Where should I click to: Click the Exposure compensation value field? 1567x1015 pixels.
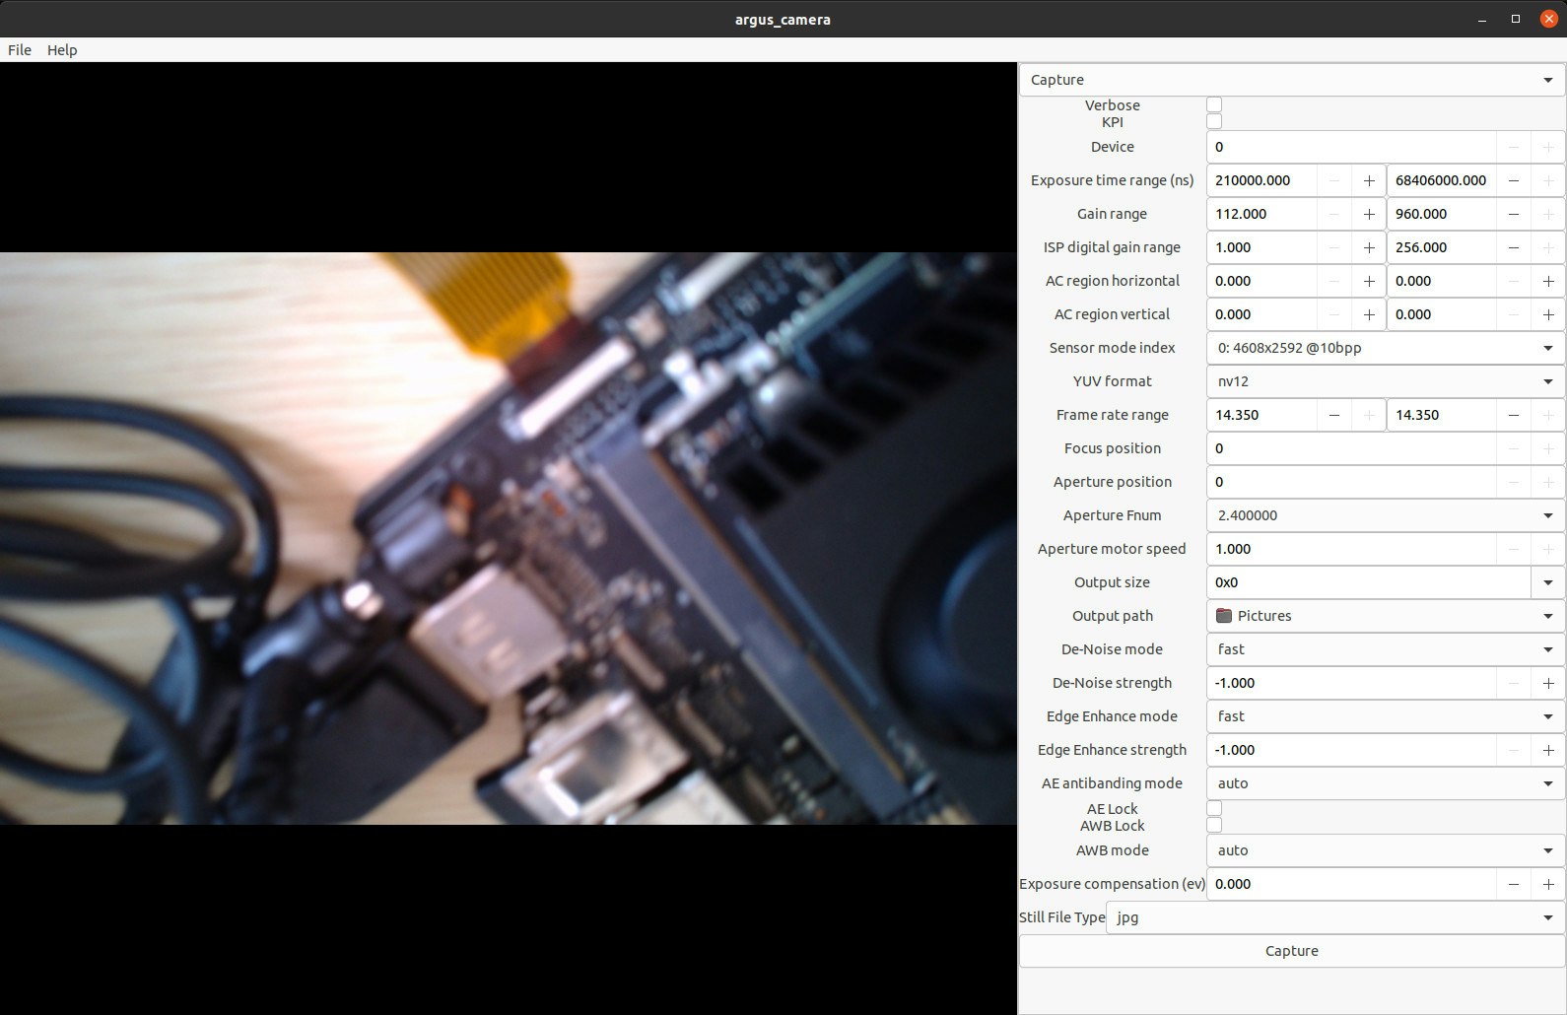click(x=1351, y=884)
